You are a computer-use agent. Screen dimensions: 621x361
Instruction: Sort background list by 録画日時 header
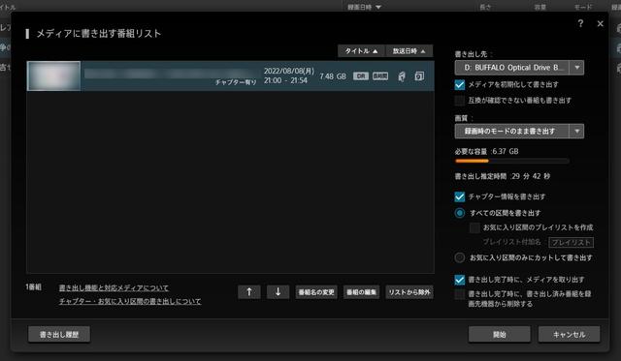click(x=364, y=7)
